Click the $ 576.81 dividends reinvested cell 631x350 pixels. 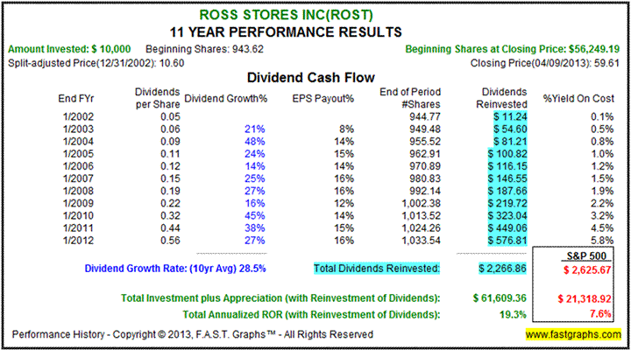point(507,241)
